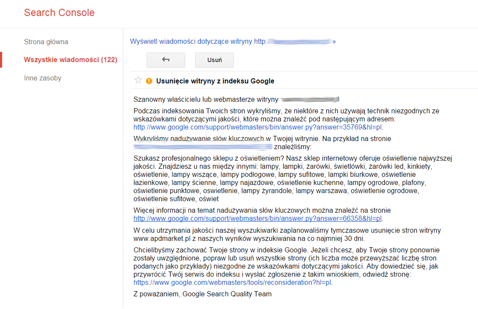Screen dimensions: 478x309
Task: Go back using the arrow button
Action: [166, 60]
